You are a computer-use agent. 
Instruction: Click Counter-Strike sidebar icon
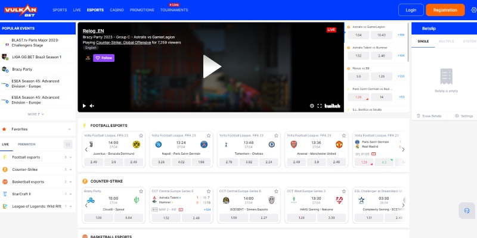(5, 170)
